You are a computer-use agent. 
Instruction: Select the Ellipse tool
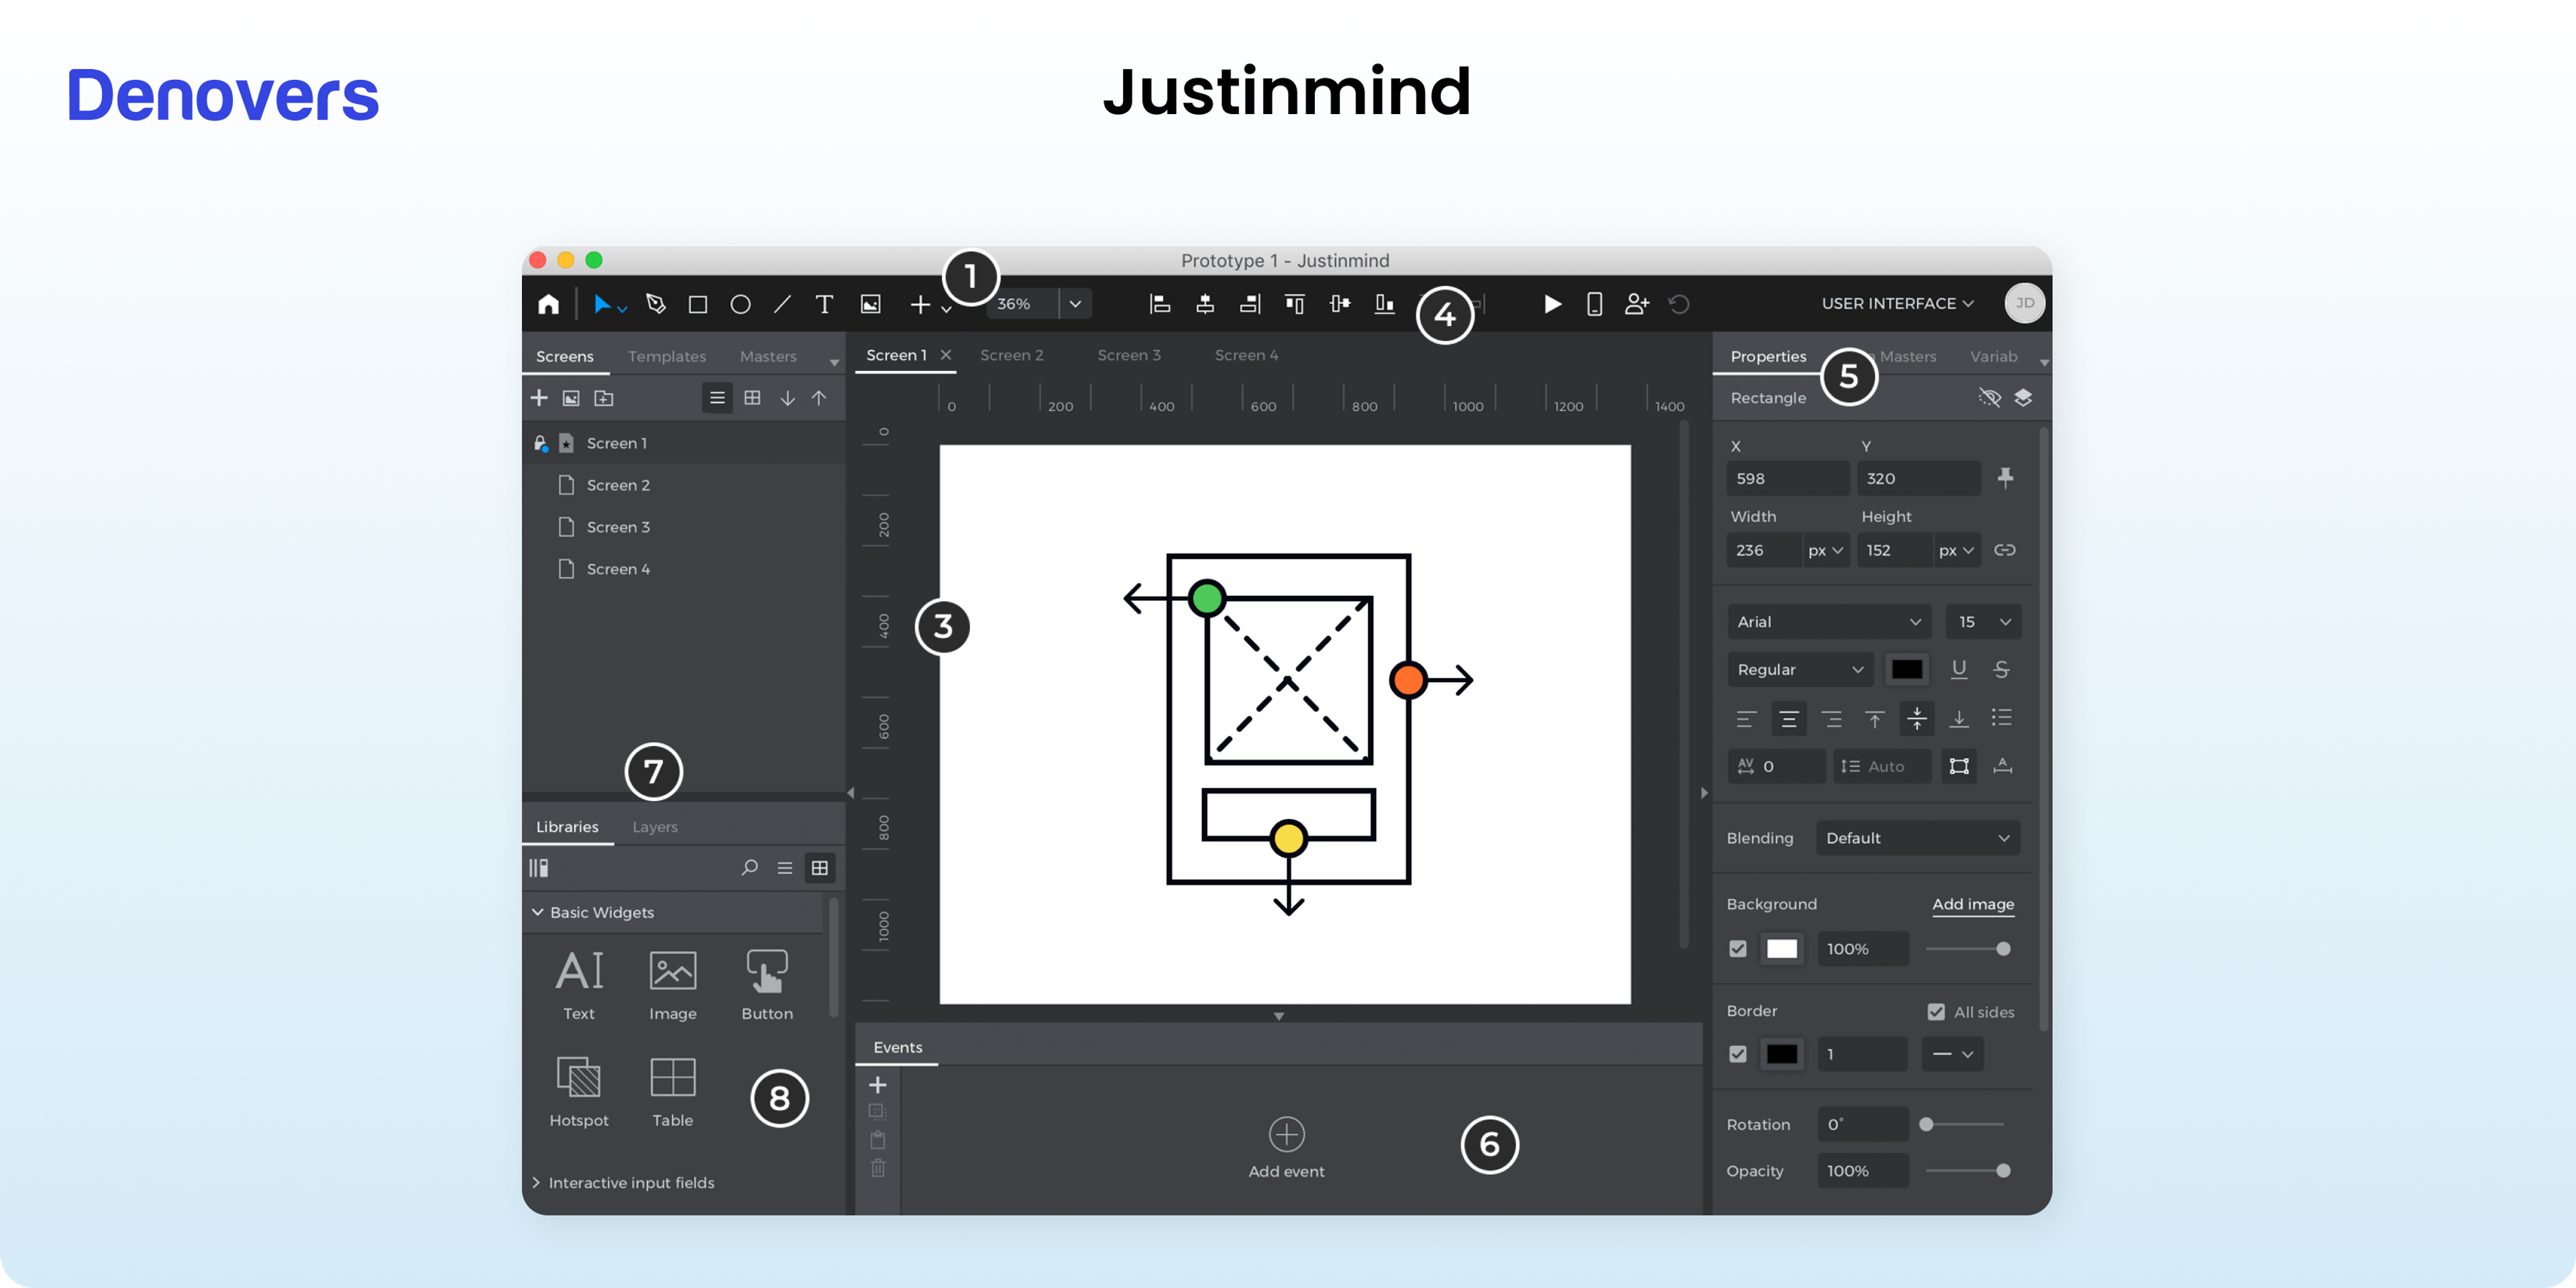pyautogui.click(x=740, y=304)
